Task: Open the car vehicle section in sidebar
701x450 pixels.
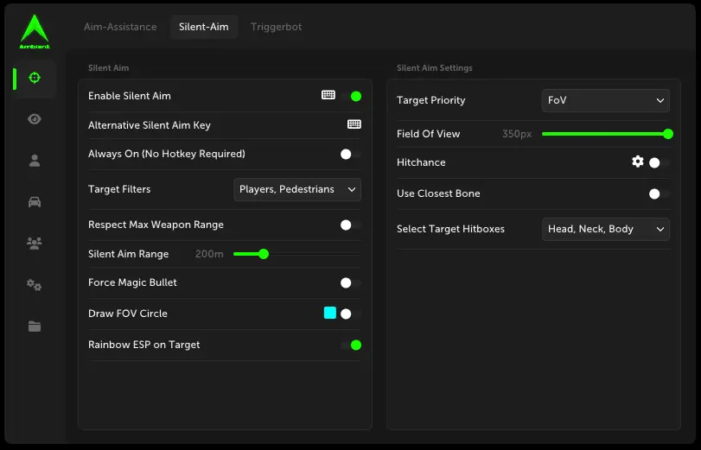Action: (x=35, y=202)
